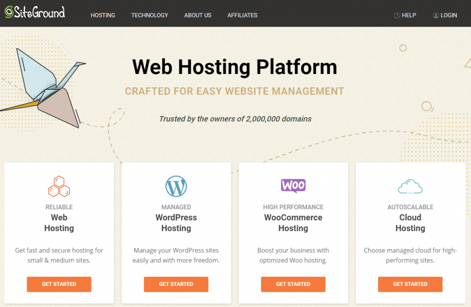The width and height of the screenshot is (471, 307).
Task: Click Get Started under WooCommerce Hosting
Action: point(293,284)
